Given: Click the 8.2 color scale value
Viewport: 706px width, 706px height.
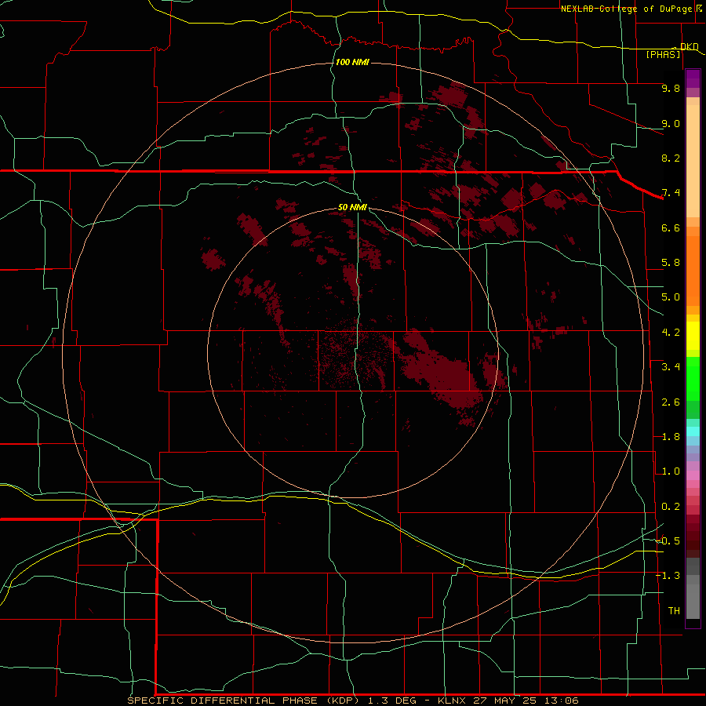Looking at the screenshot, I should point(671,158).
